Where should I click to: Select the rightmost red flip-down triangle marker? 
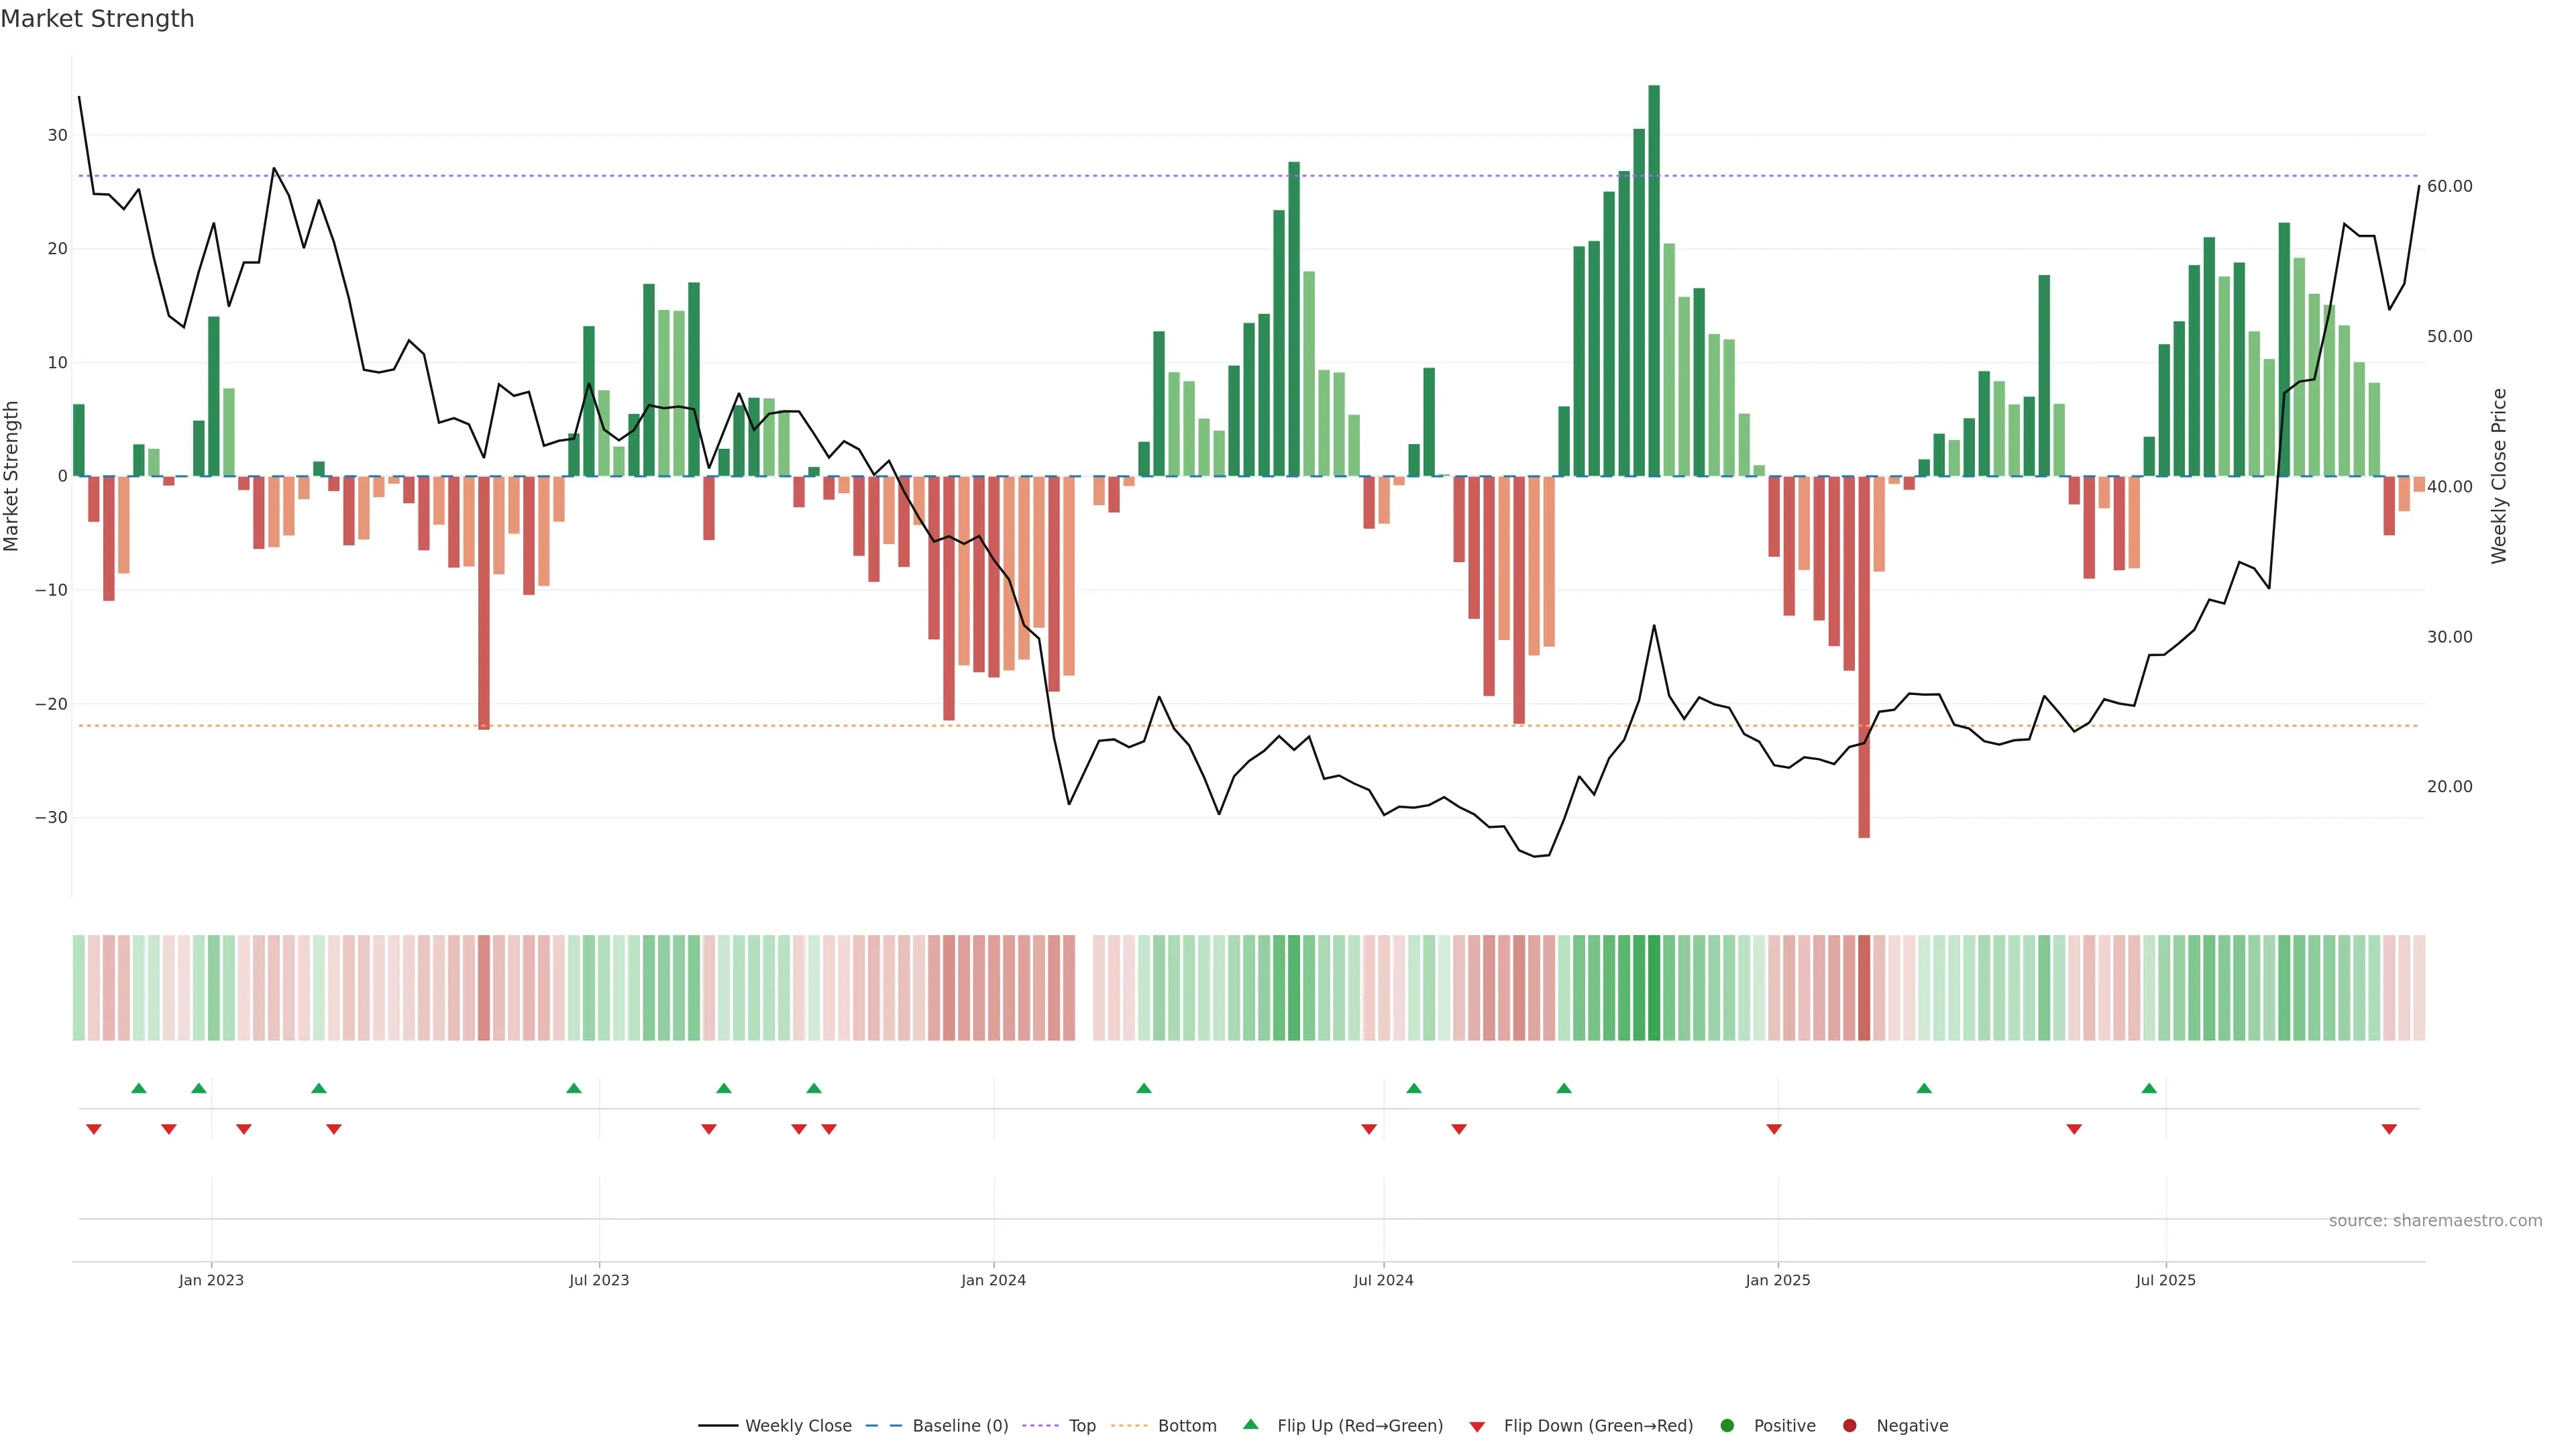tap(2389, 1129)
